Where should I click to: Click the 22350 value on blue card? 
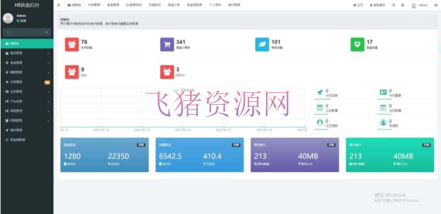[x=119, y=156]
